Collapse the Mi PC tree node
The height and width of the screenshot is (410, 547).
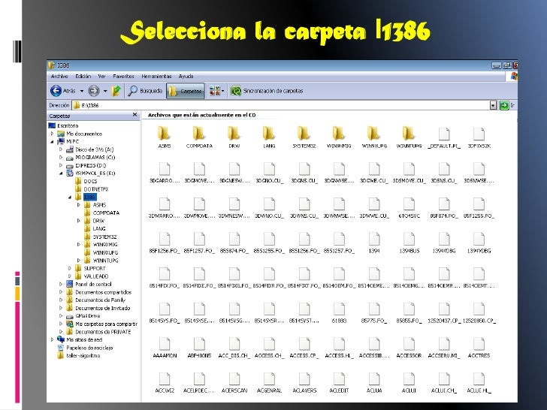[53, 141]
